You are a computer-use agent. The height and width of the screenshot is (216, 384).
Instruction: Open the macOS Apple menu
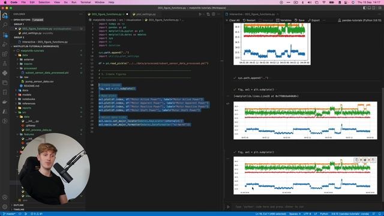coord(5,2)
